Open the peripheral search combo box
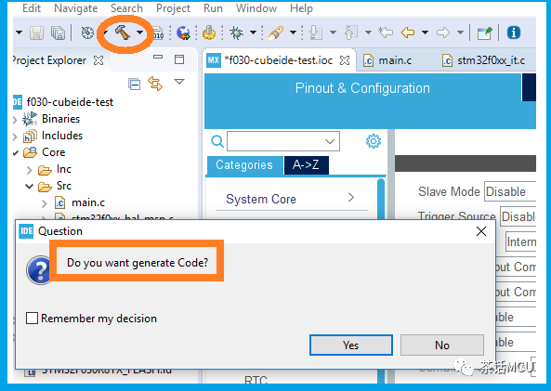This screenshot has height=391, width=551. tap(283, 141)
